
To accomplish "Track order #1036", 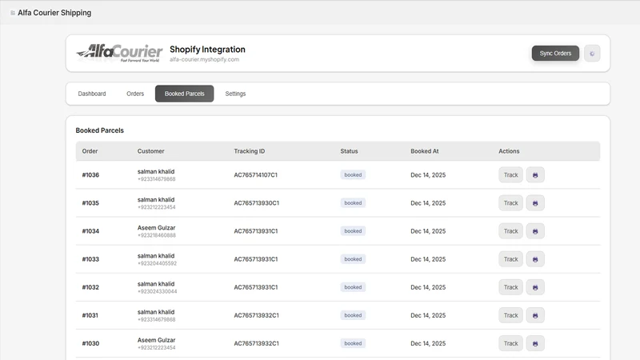I will click(510, 174).
